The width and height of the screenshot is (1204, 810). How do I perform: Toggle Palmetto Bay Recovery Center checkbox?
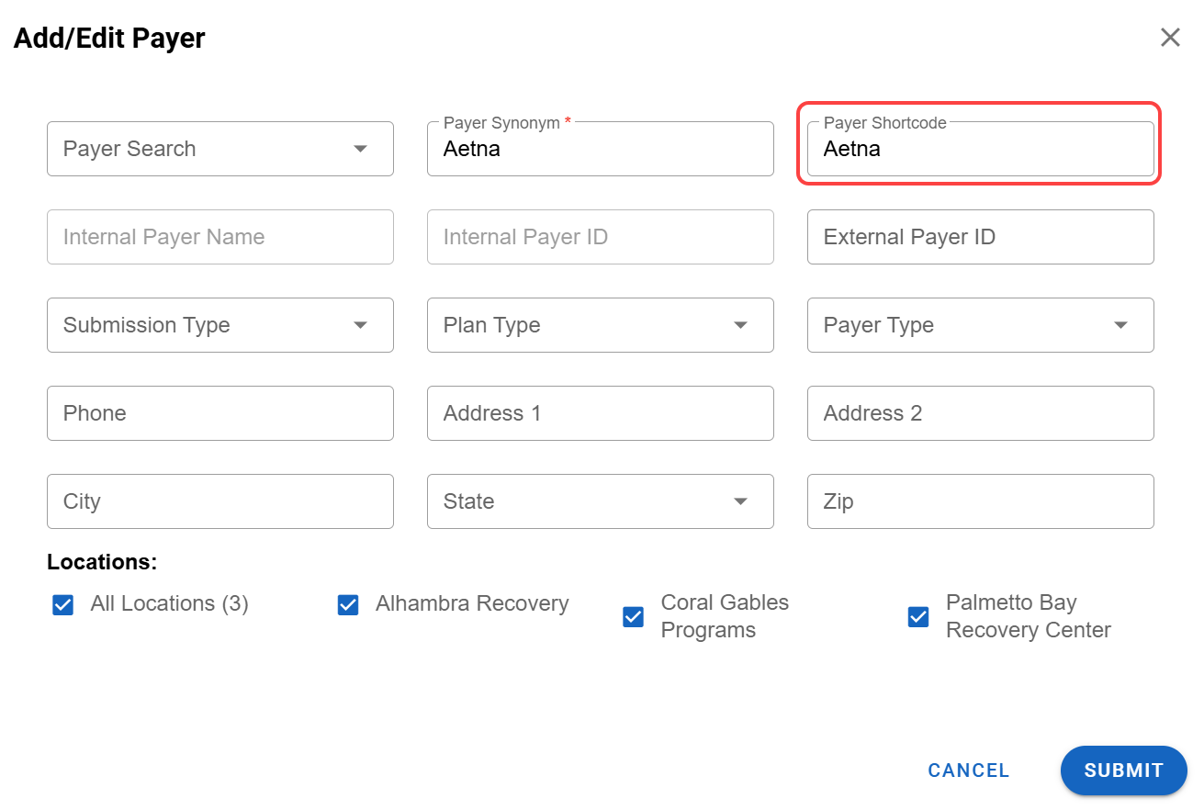tap(918, 617)
